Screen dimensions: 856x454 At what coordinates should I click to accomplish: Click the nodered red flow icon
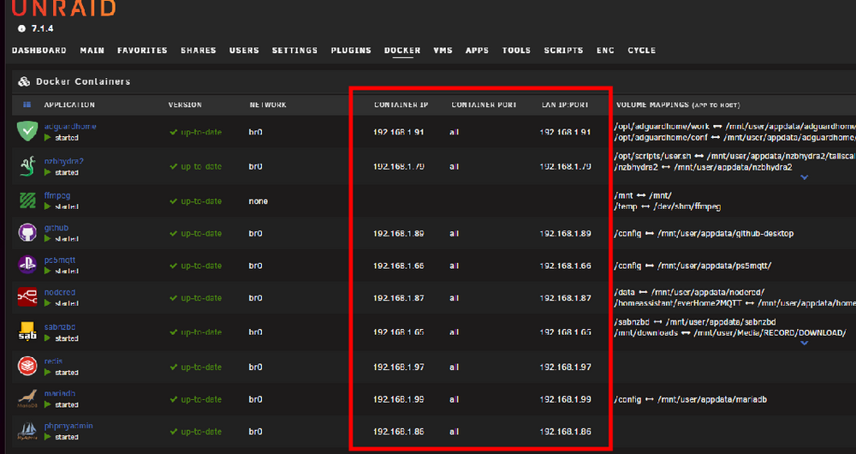click(27, 297)
